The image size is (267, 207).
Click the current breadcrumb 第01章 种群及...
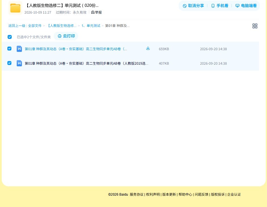(x=117, y=26)
